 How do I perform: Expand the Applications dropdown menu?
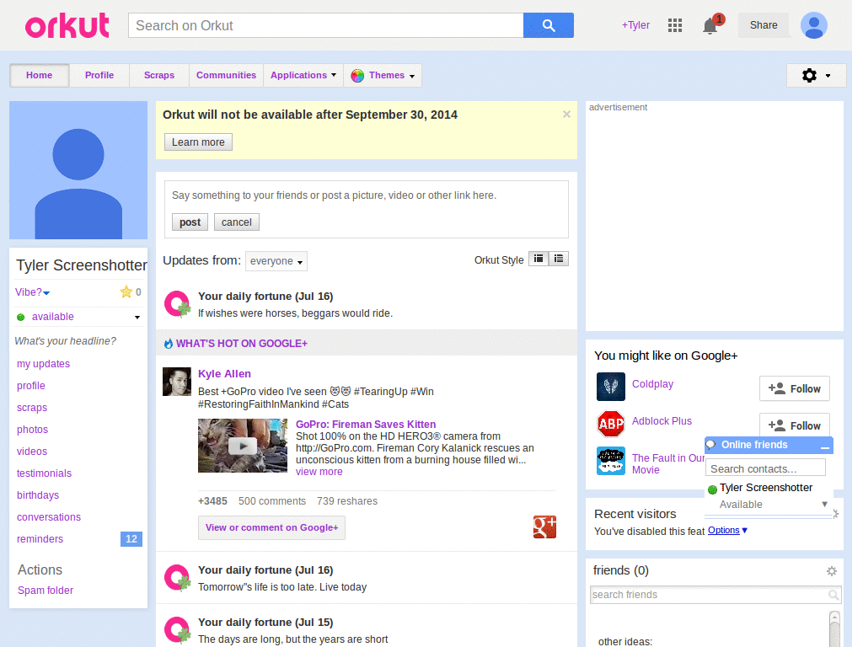pyautogui.click(x=303, y=75)
